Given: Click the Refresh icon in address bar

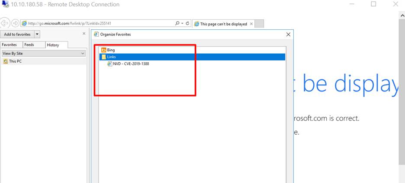Looking at the screenshot, I should coord(187,23).
